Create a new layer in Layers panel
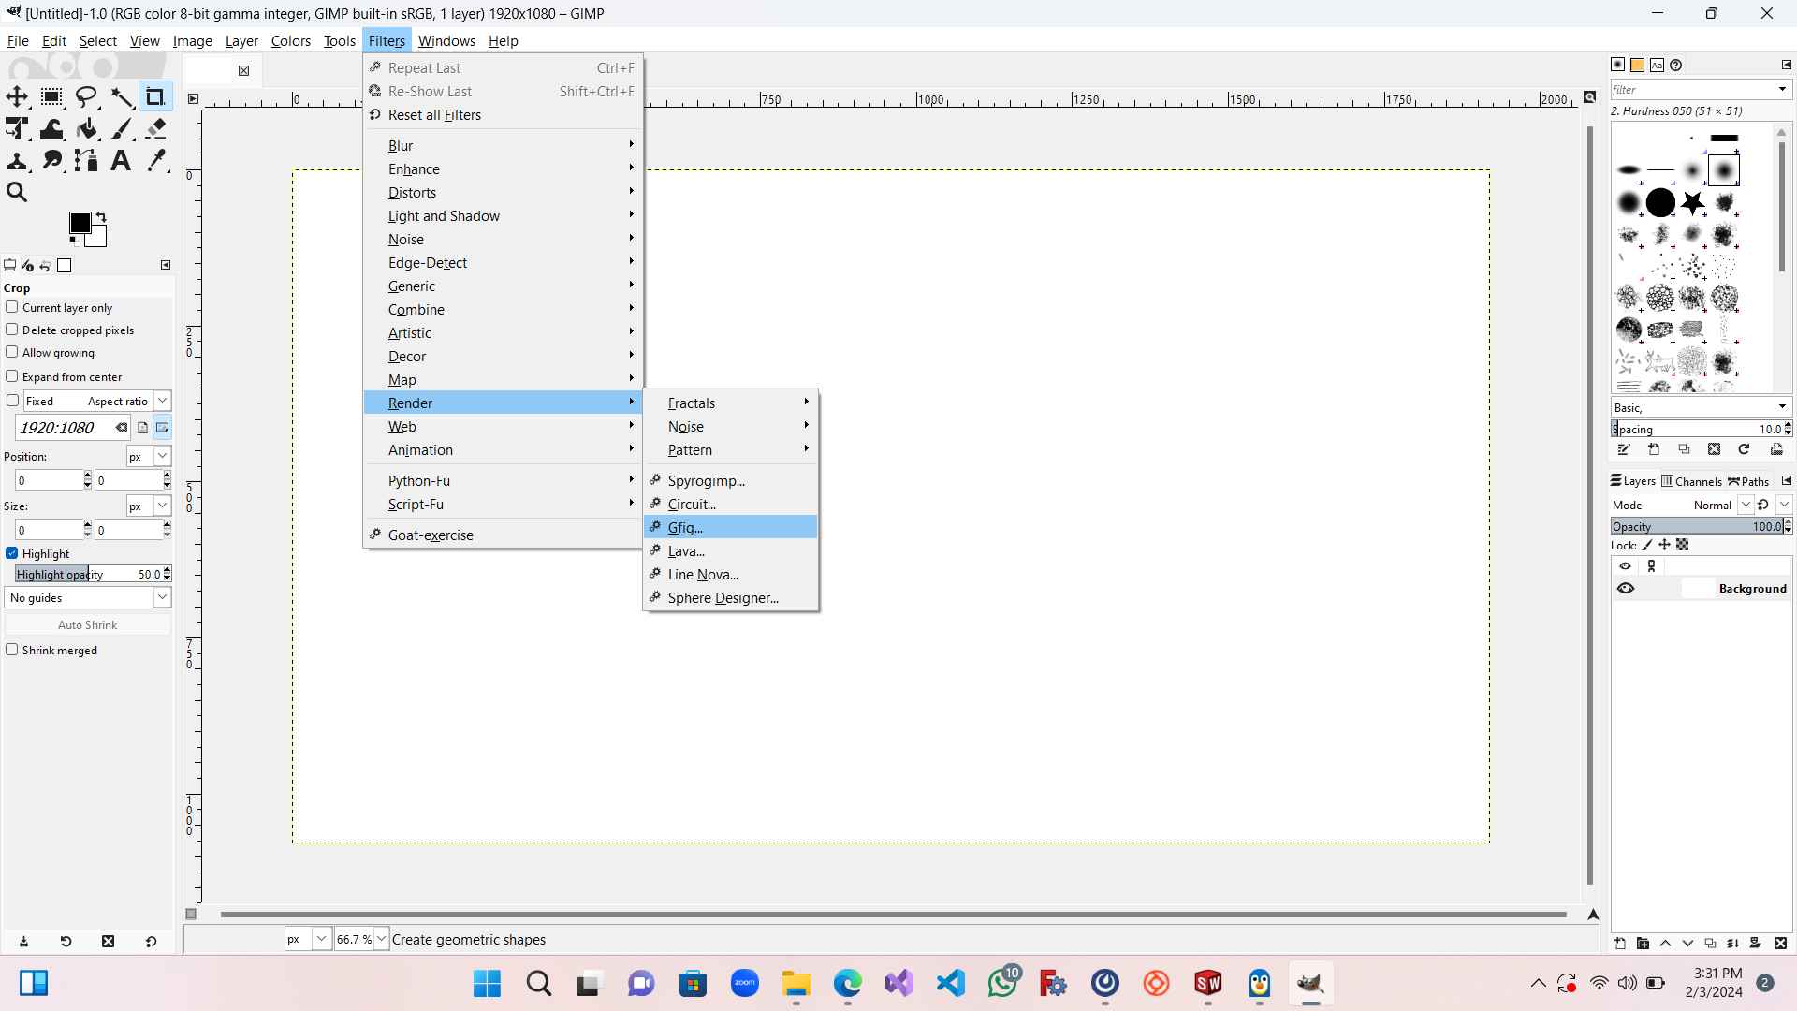Screen dimensions: 1797x1011 [1620, 944]
